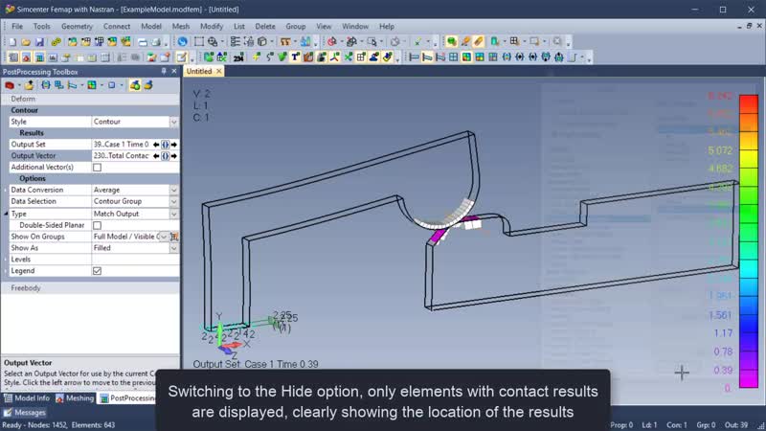Viewport: 766px width, 431px height.
Task: Pin the PostProcessing Toolbox panel
Action: click(164, 71)
